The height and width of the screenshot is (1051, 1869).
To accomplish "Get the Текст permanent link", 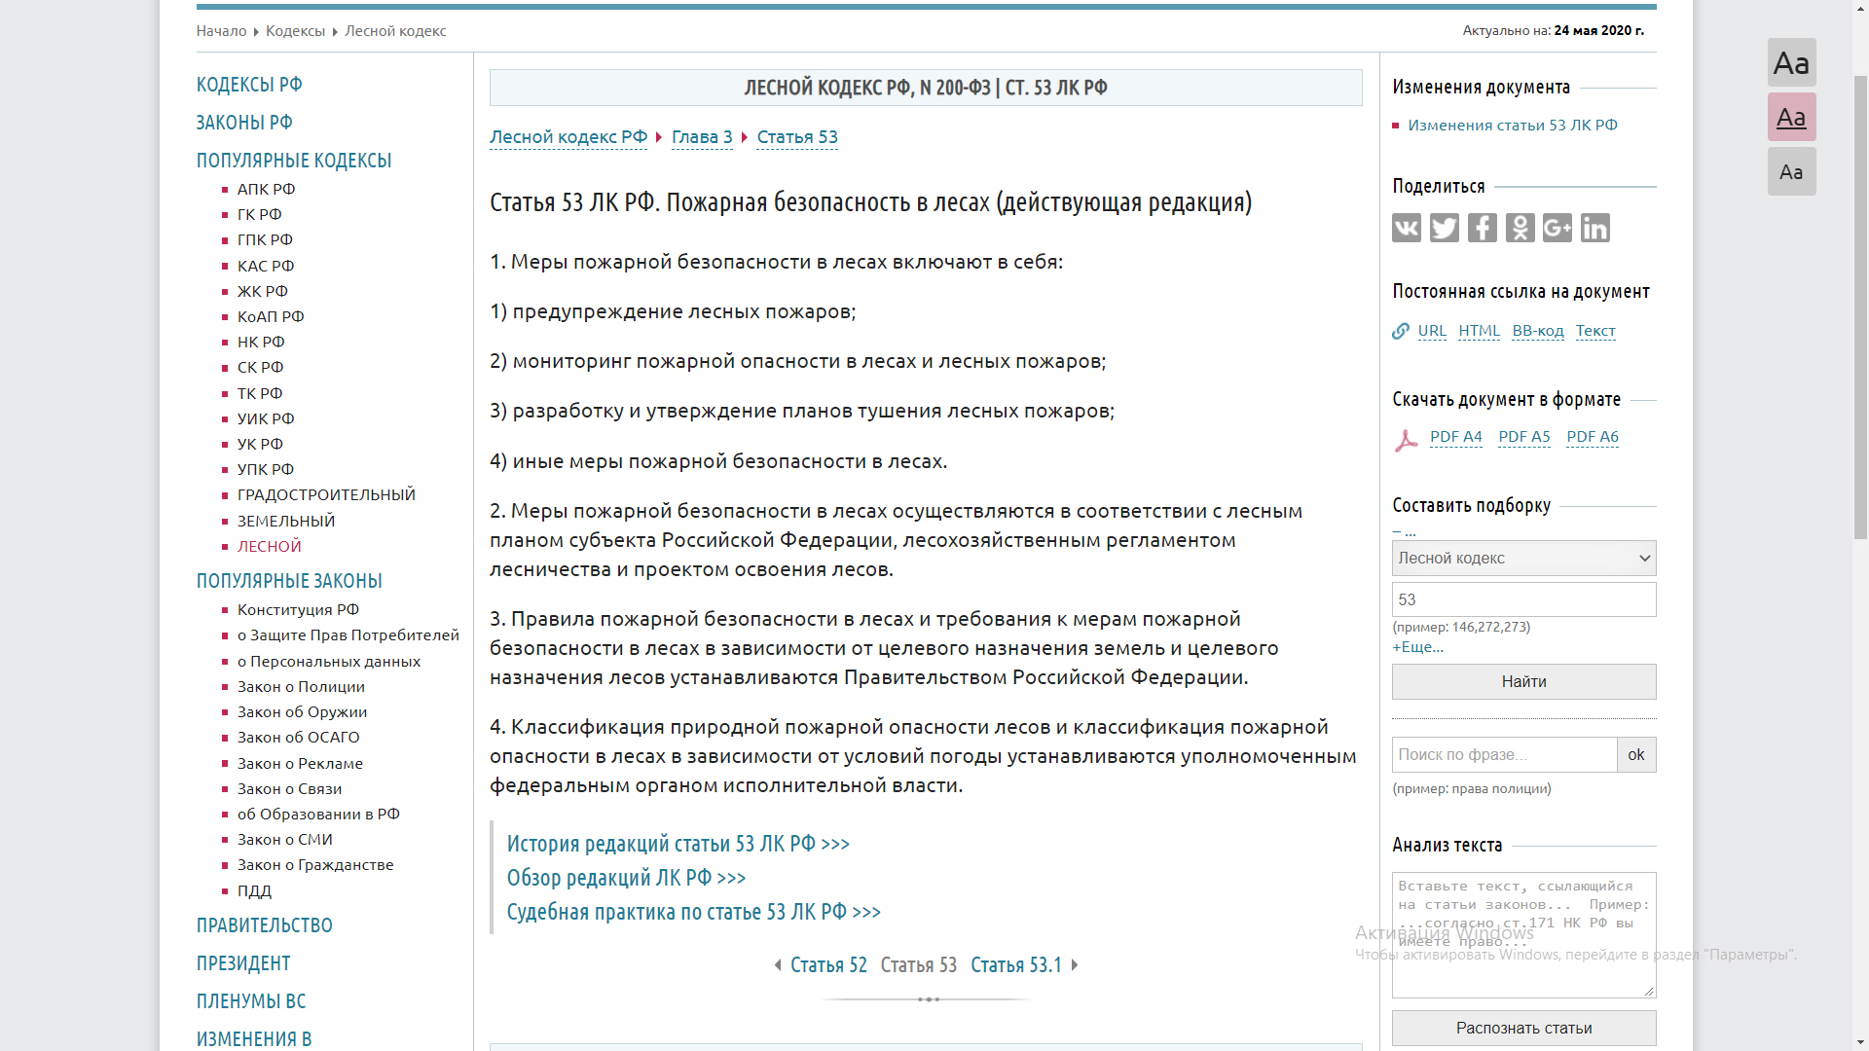I will point(1595,331).
